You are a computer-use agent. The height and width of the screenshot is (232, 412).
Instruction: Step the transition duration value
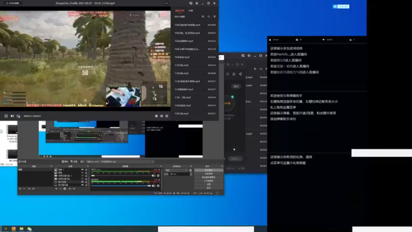click(x=191, y=174)
